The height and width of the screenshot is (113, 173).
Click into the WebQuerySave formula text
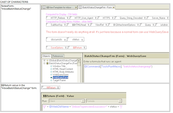[118, 66]
